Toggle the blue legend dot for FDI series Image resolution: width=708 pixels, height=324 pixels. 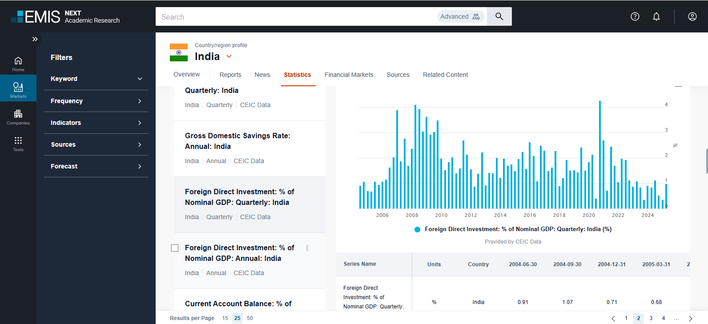tap(417, 229)
